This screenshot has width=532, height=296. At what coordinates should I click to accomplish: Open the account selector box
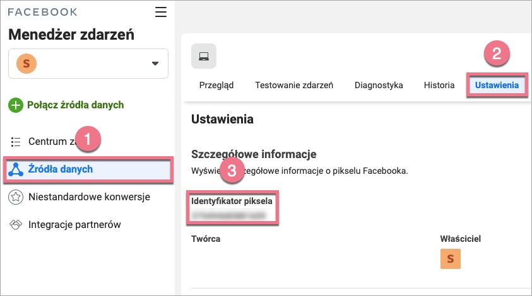pyautogui.click(x=88, y=64)
